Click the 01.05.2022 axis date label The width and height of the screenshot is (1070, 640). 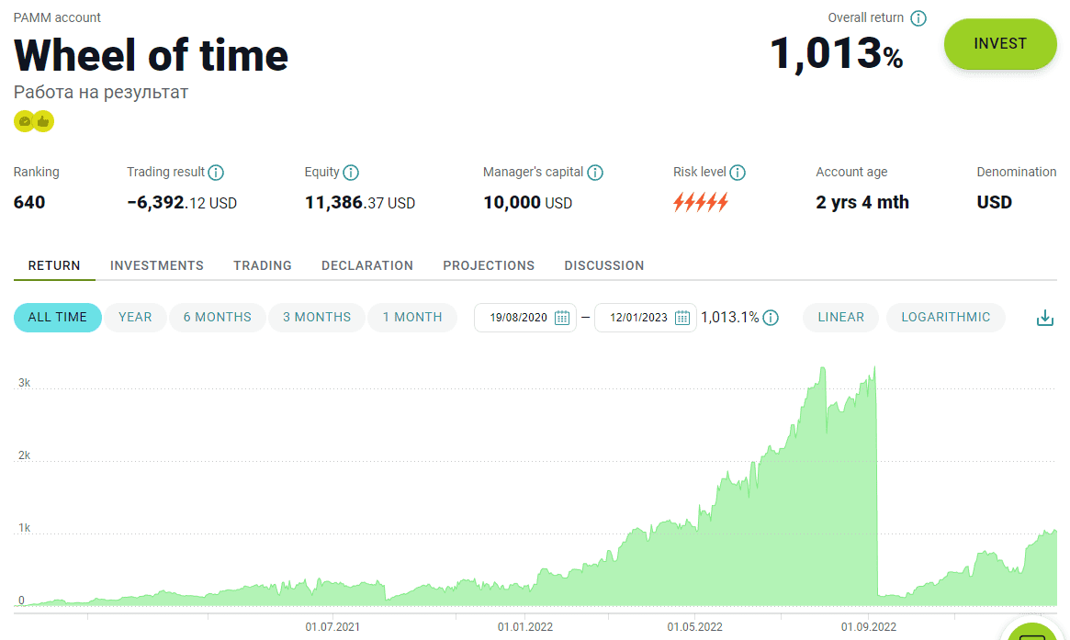click(694, 626)
